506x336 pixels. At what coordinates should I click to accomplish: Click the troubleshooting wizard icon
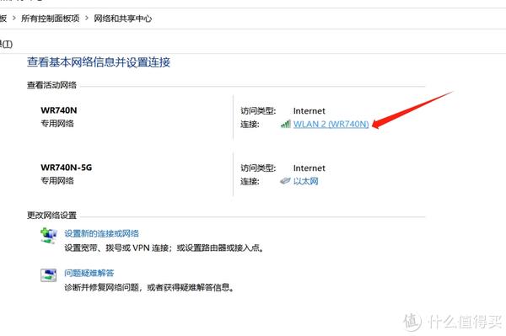[48, 275]
